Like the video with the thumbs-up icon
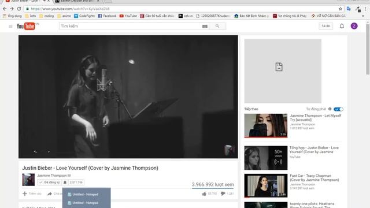The height and width of the screenshot is (208, 370). point(204,194)
